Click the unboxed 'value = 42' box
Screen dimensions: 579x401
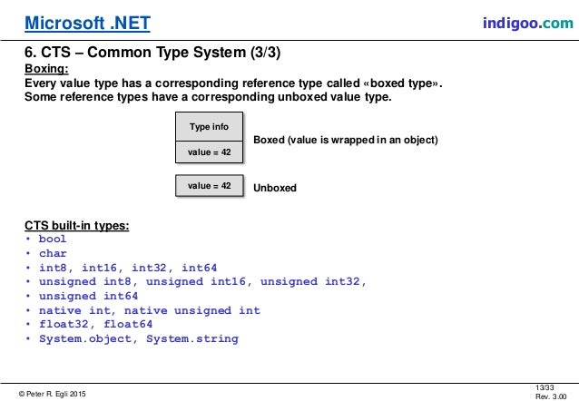tap(209, 186)
